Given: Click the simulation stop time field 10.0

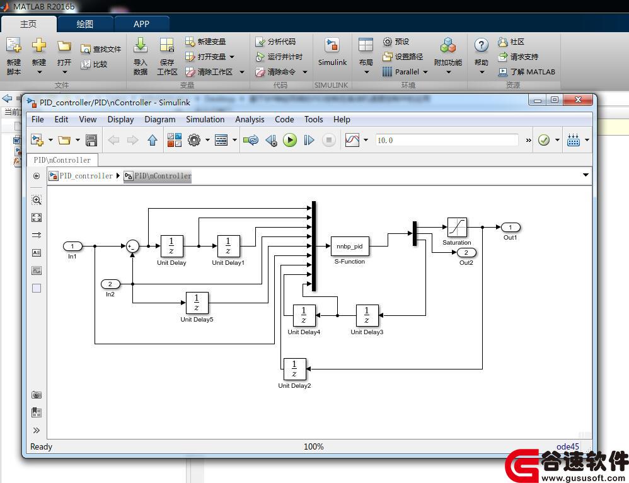Looking at the screenshot, I should click(x=446, y=140).
